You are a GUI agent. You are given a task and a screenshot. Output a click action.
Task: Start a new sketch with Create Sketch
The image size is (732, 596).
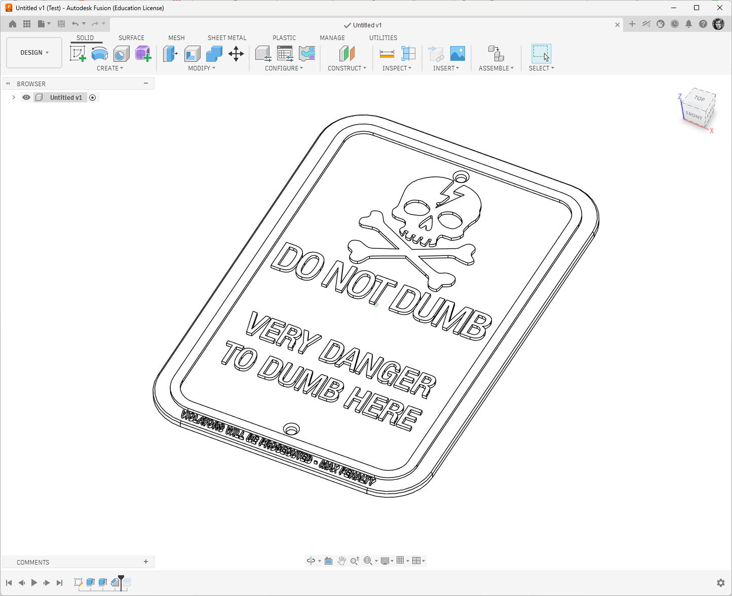[x=78, y=54]
